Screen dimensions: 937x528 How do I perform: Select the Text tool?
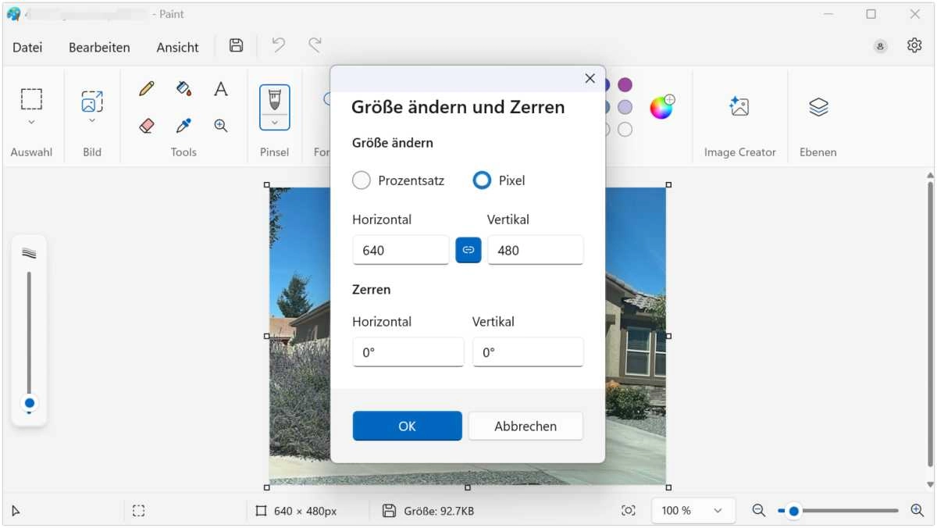click(x=221, y=89)
